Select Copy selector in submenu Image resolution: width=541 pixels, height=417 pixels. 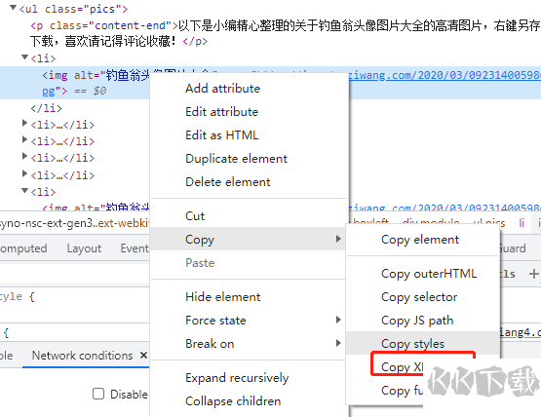point(419,297)
